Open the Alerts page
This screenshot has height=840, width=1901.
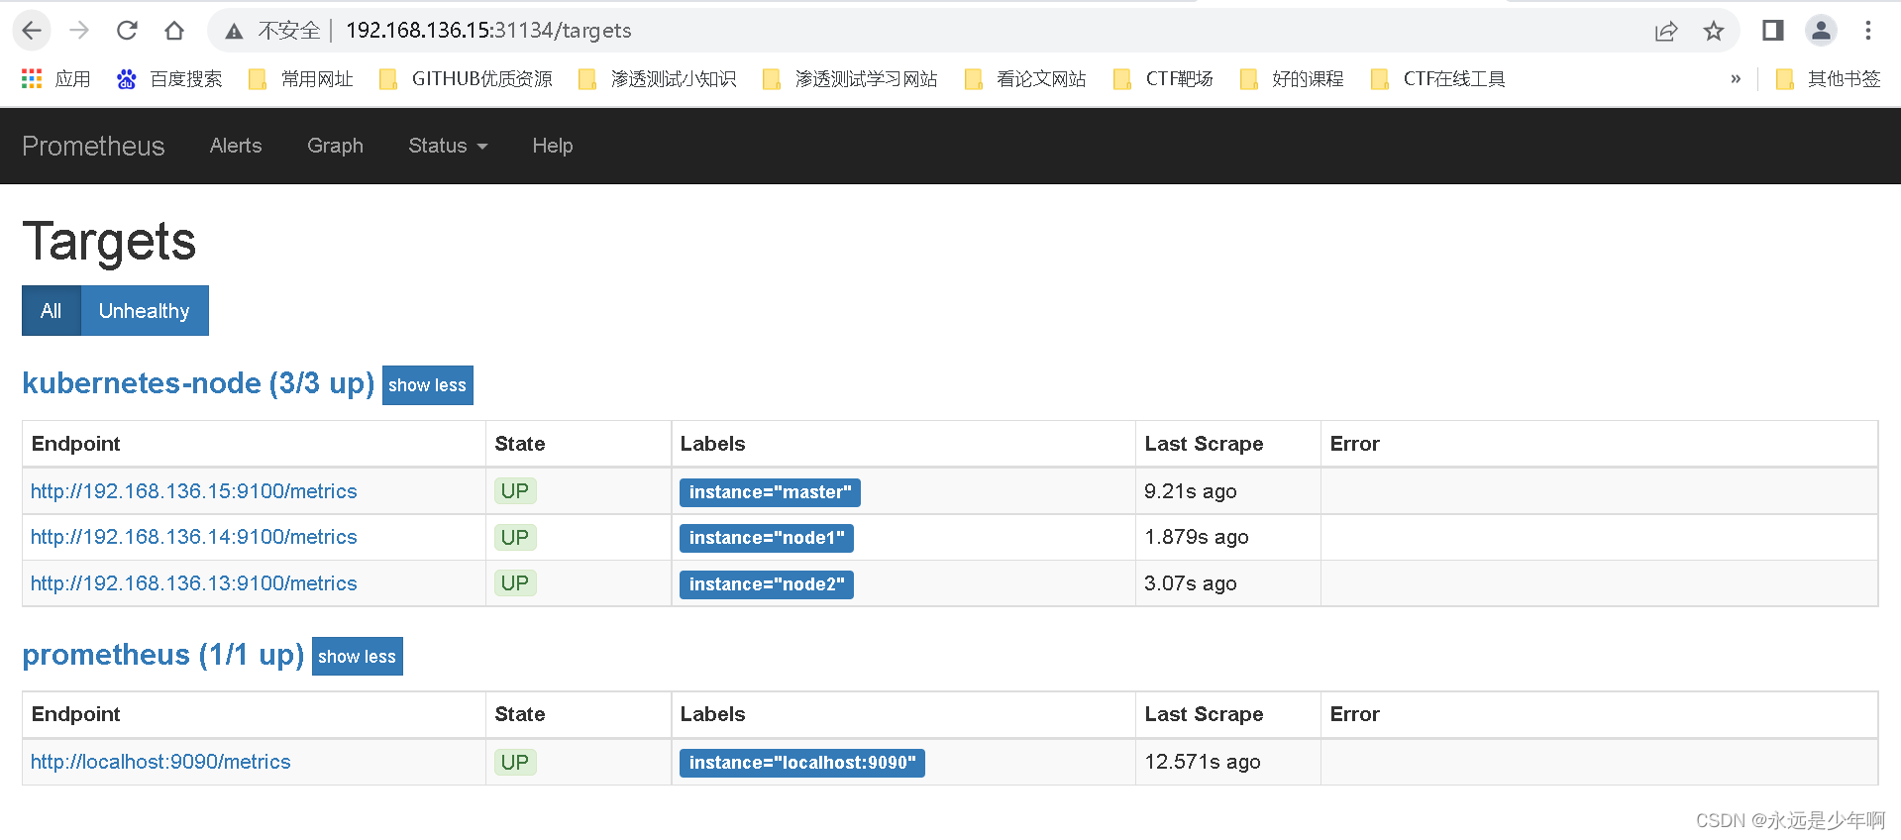point(236,146)
